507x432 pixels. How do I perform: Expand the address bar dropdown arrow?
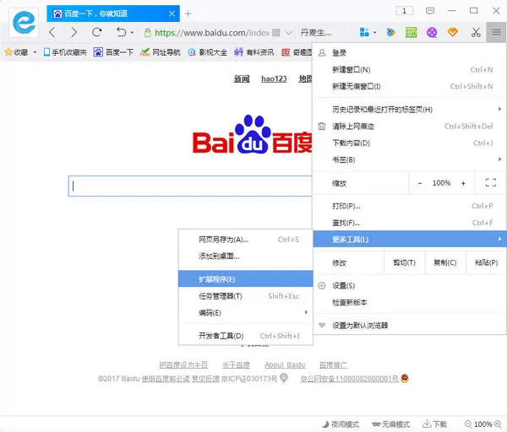(289, 33)
